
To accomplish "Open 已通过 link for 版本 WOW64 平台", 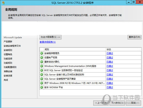I will click(110, 87).
